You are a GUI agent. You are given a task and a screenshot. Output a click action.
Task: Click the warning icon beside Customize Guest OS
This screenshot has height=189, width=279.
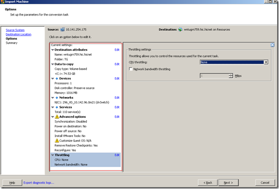(x=57, y=141)
